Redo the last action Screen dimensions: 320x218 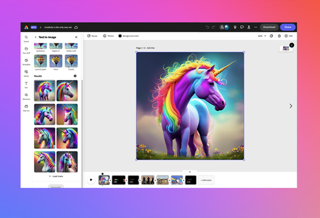(213, 27)
